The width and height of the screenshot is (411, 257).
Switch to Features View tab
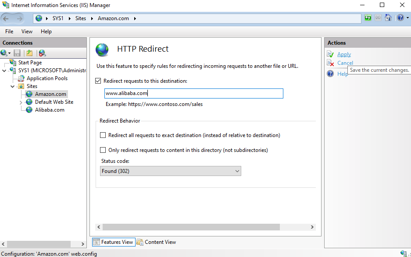pyautogui.click(x=114, y=242)
